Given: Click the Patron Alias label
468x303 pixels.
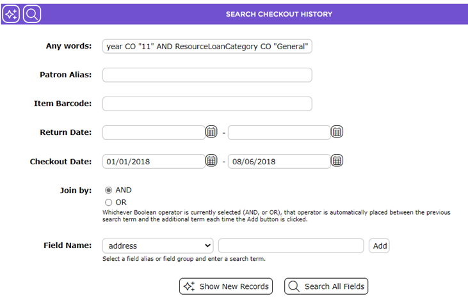Looking at the screenshot, I should pos(66,75).
